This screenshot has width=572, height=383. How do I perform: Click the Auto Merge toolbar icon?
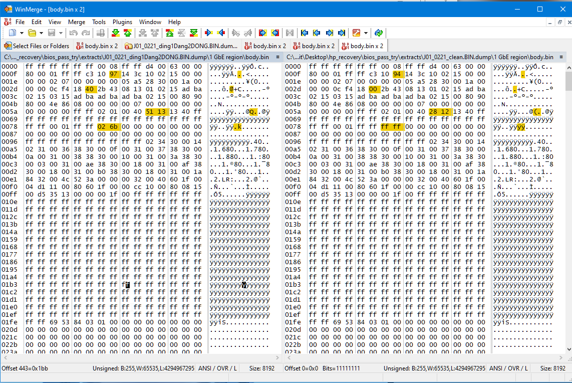coord(290,33)
